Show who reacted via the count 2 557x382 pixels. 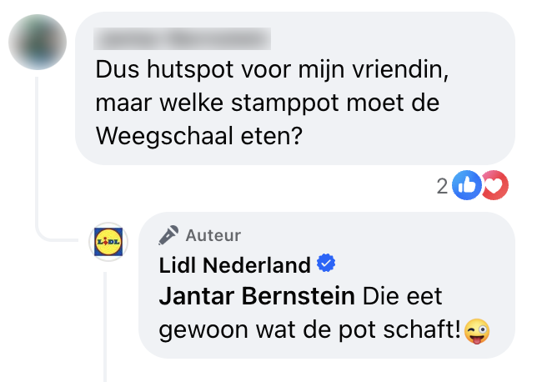click(x=442, y=187)
